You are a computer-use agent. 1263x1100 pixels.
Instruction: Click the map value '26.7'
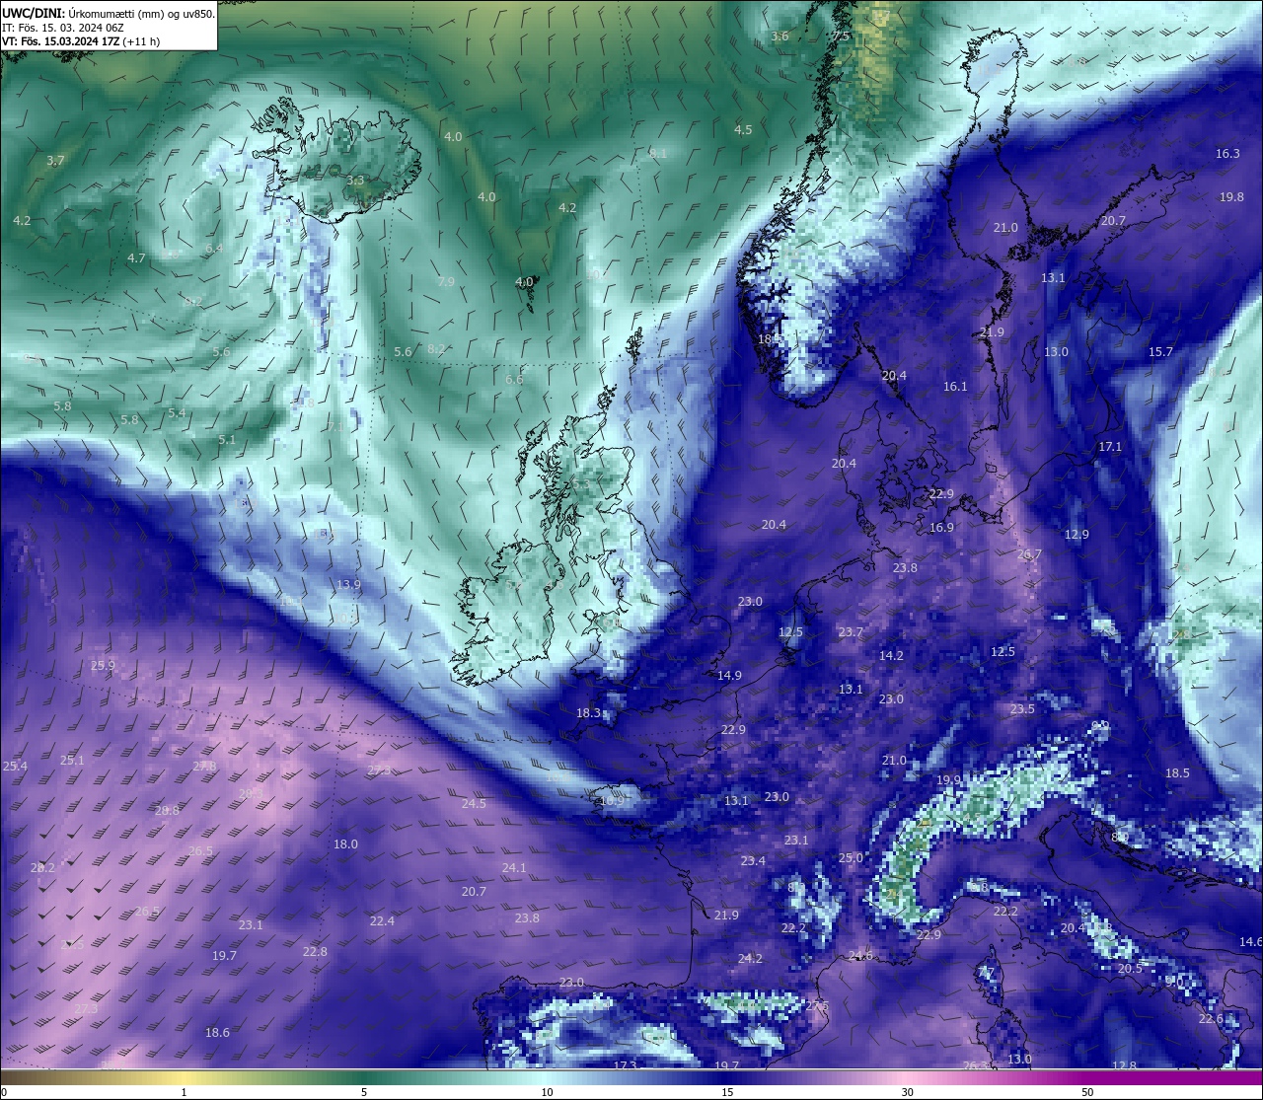coord(1029,555)
